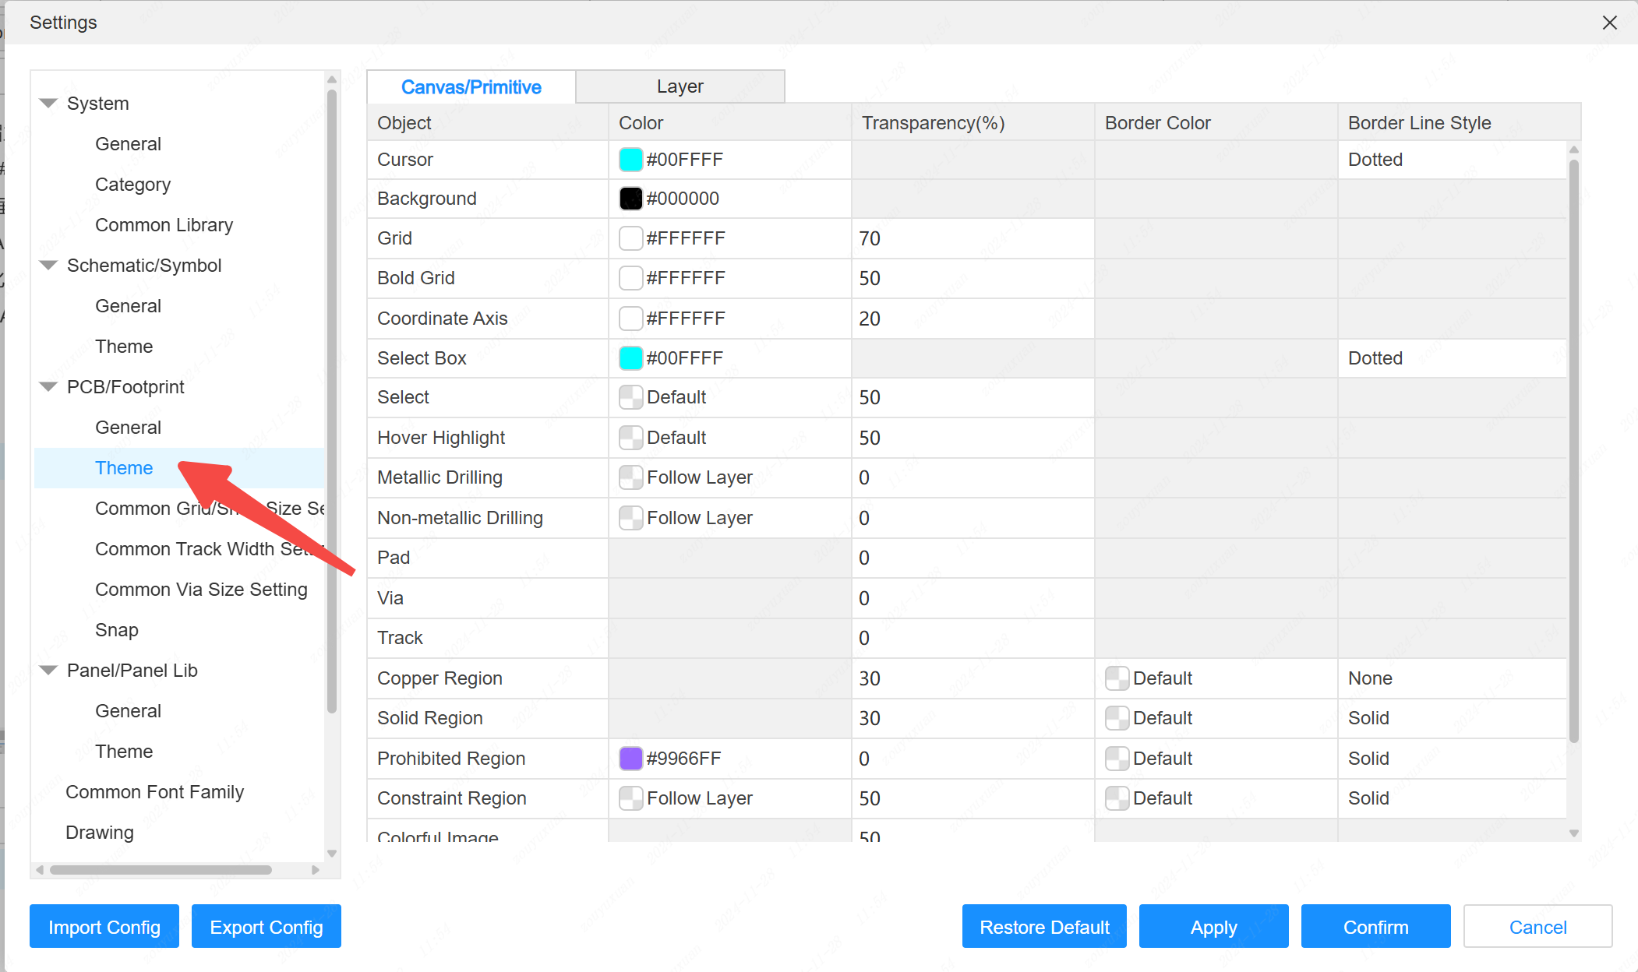Collapse the System tree section

(48, 104)
